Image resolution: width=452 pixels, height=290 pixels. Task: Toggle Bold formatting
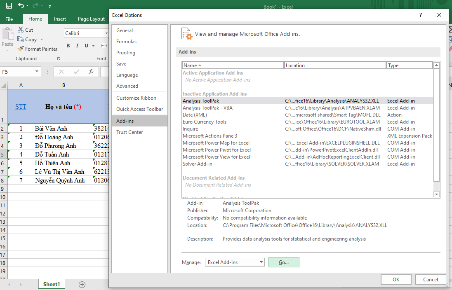tap(68, 45)
